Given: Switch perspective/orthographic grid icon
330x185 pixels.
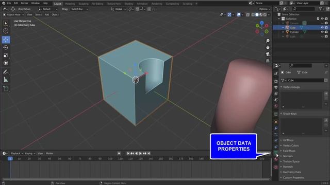Looking at the screenshot, I should click(268, 61).
